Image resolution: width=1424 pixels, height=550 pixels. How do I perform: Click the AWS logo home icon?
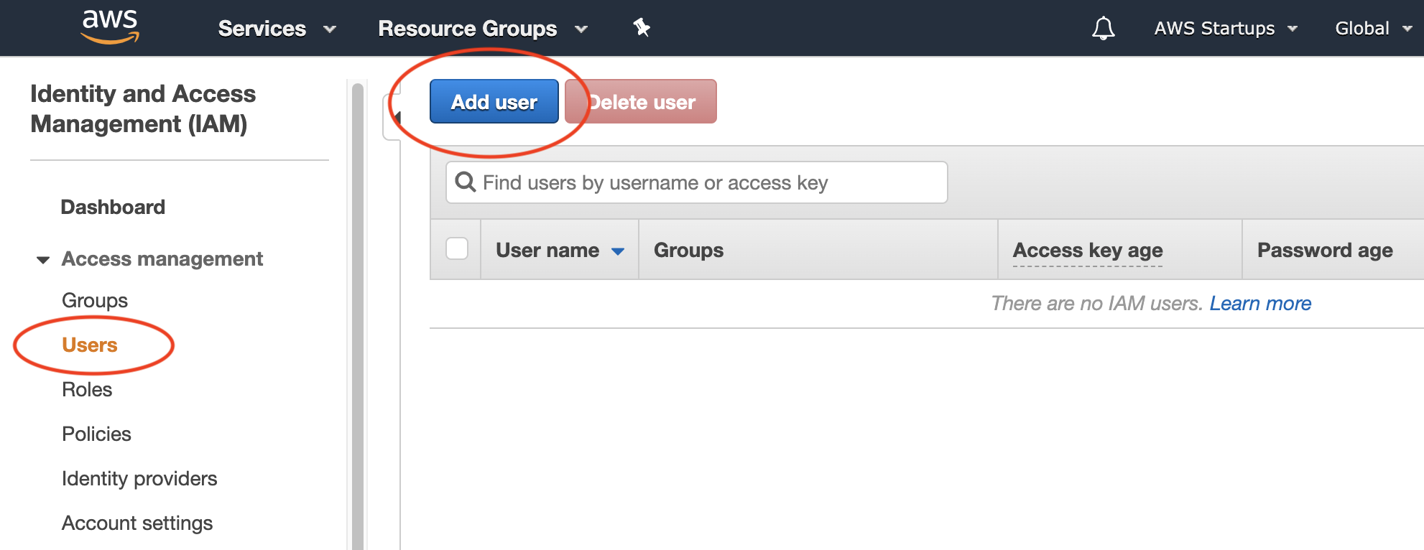click(109, 27)
